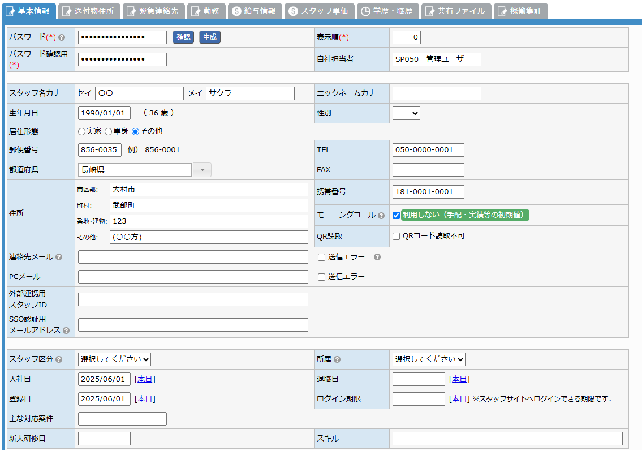Switch to the 共有ファイル tab
This screenshot has height=450, width=642.
[x=456, y=11]
